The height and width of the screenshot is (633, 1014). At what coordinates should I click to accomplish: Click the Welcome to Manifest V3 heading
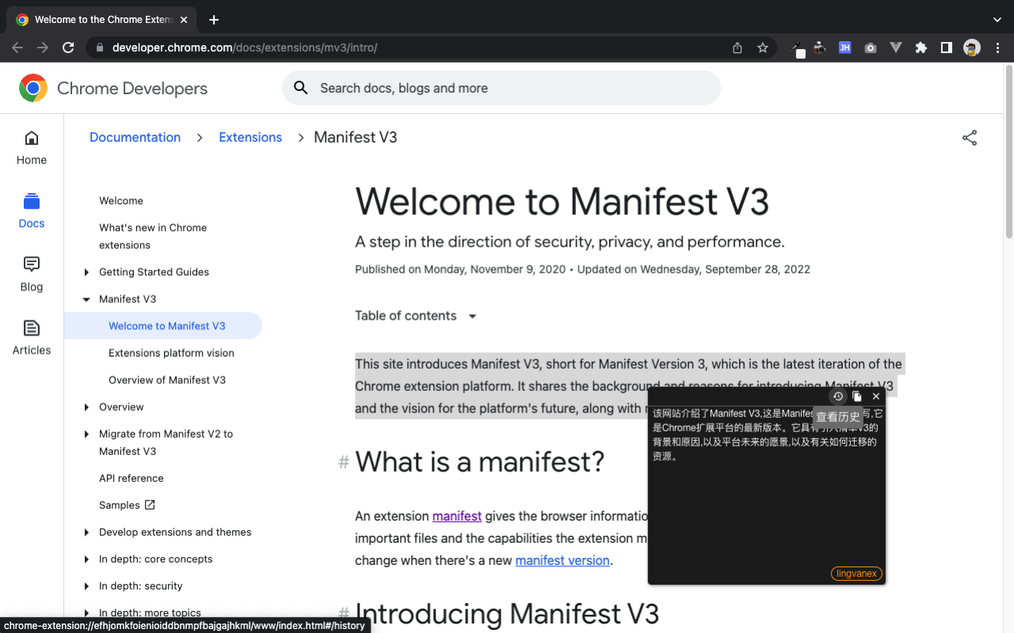click(562, 201)
